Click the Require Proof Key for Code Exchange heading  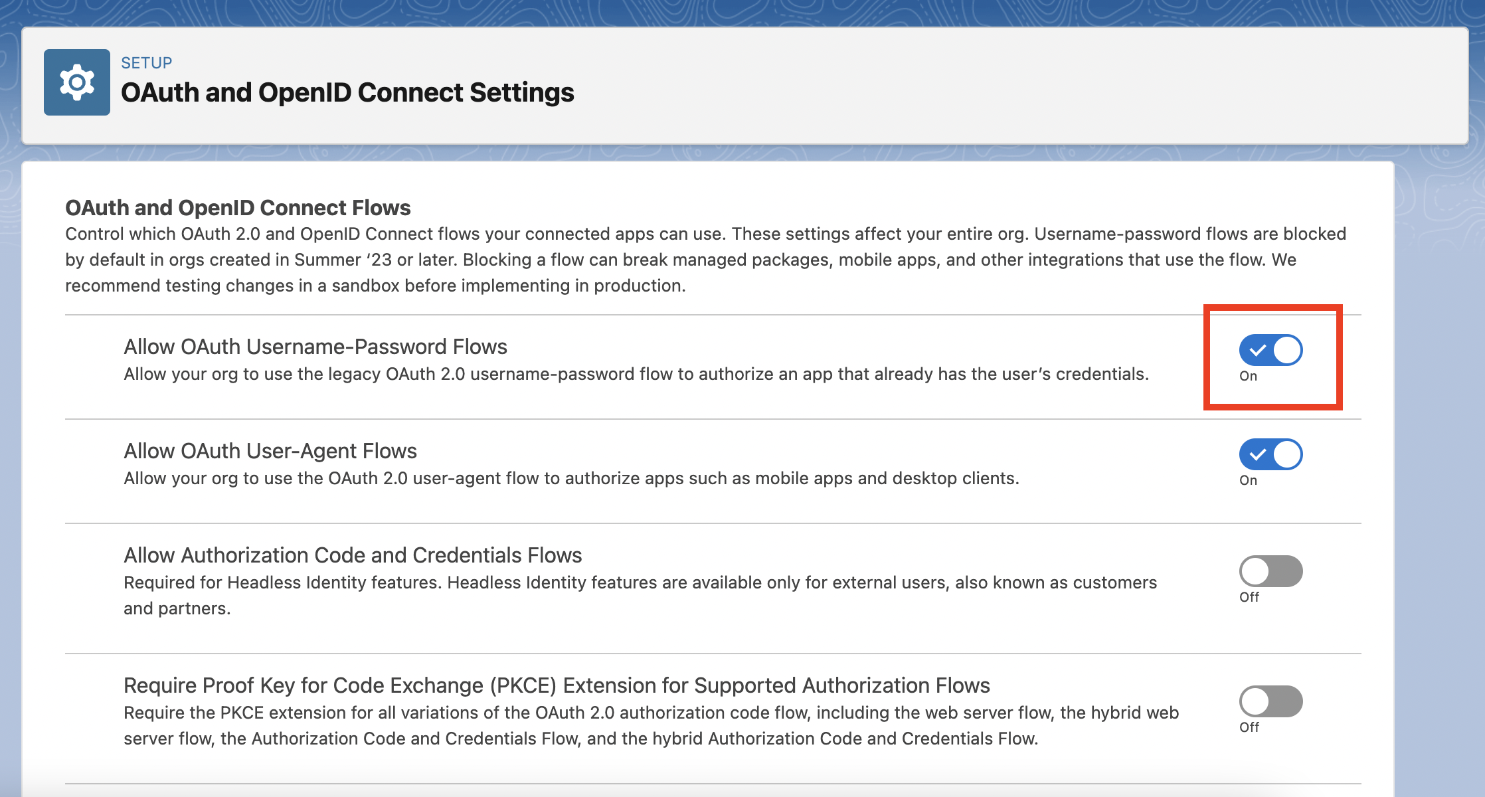557,685
